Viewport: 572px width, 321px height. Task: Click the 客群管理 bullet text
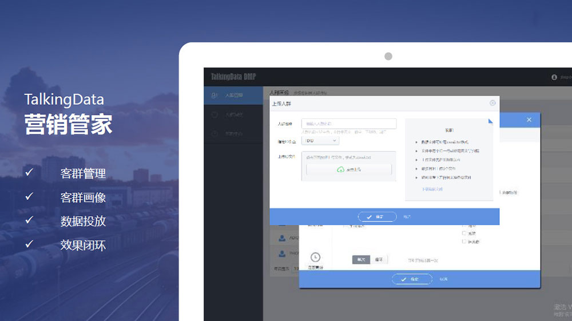point(83,173)
